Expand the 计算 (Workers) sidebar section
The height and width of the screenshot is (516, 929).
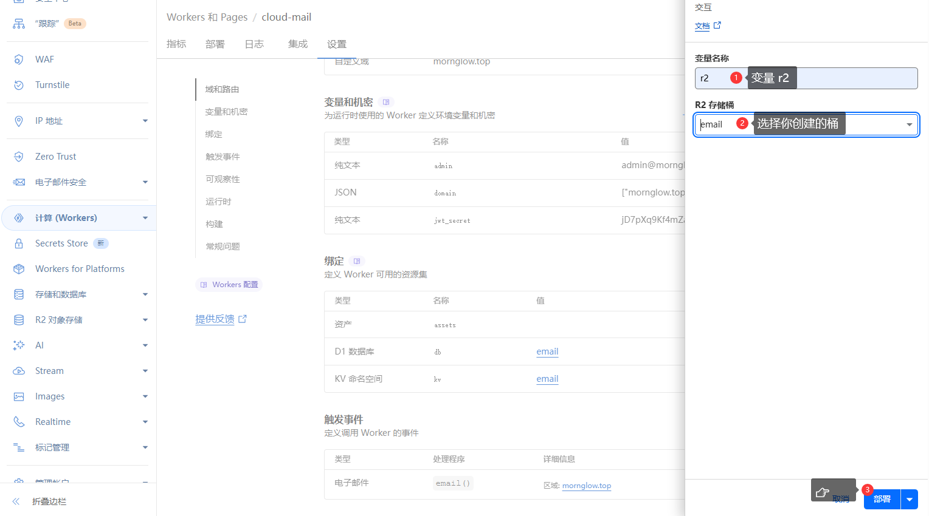[x=145, y=218]
